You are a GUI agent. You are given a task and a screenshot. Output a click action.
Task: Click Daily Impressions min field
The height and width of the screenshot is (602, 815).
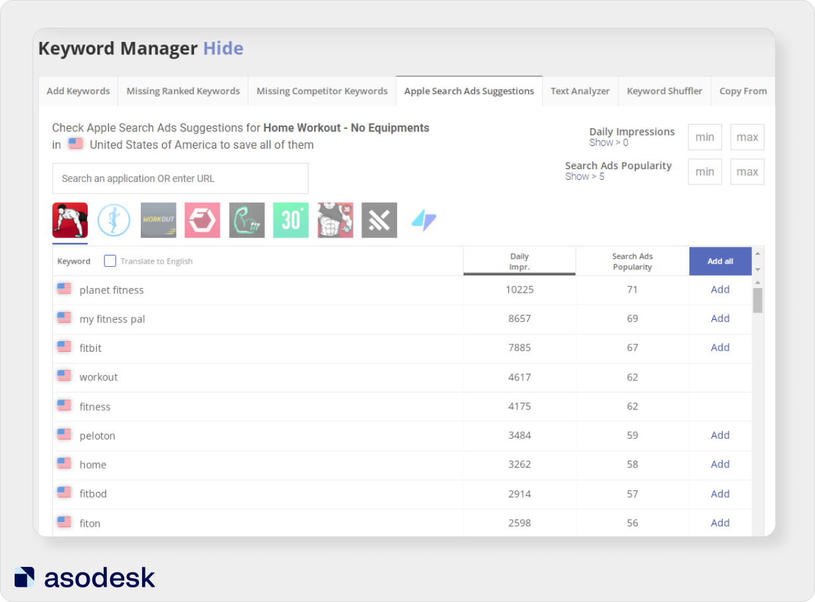pos(705,137)
